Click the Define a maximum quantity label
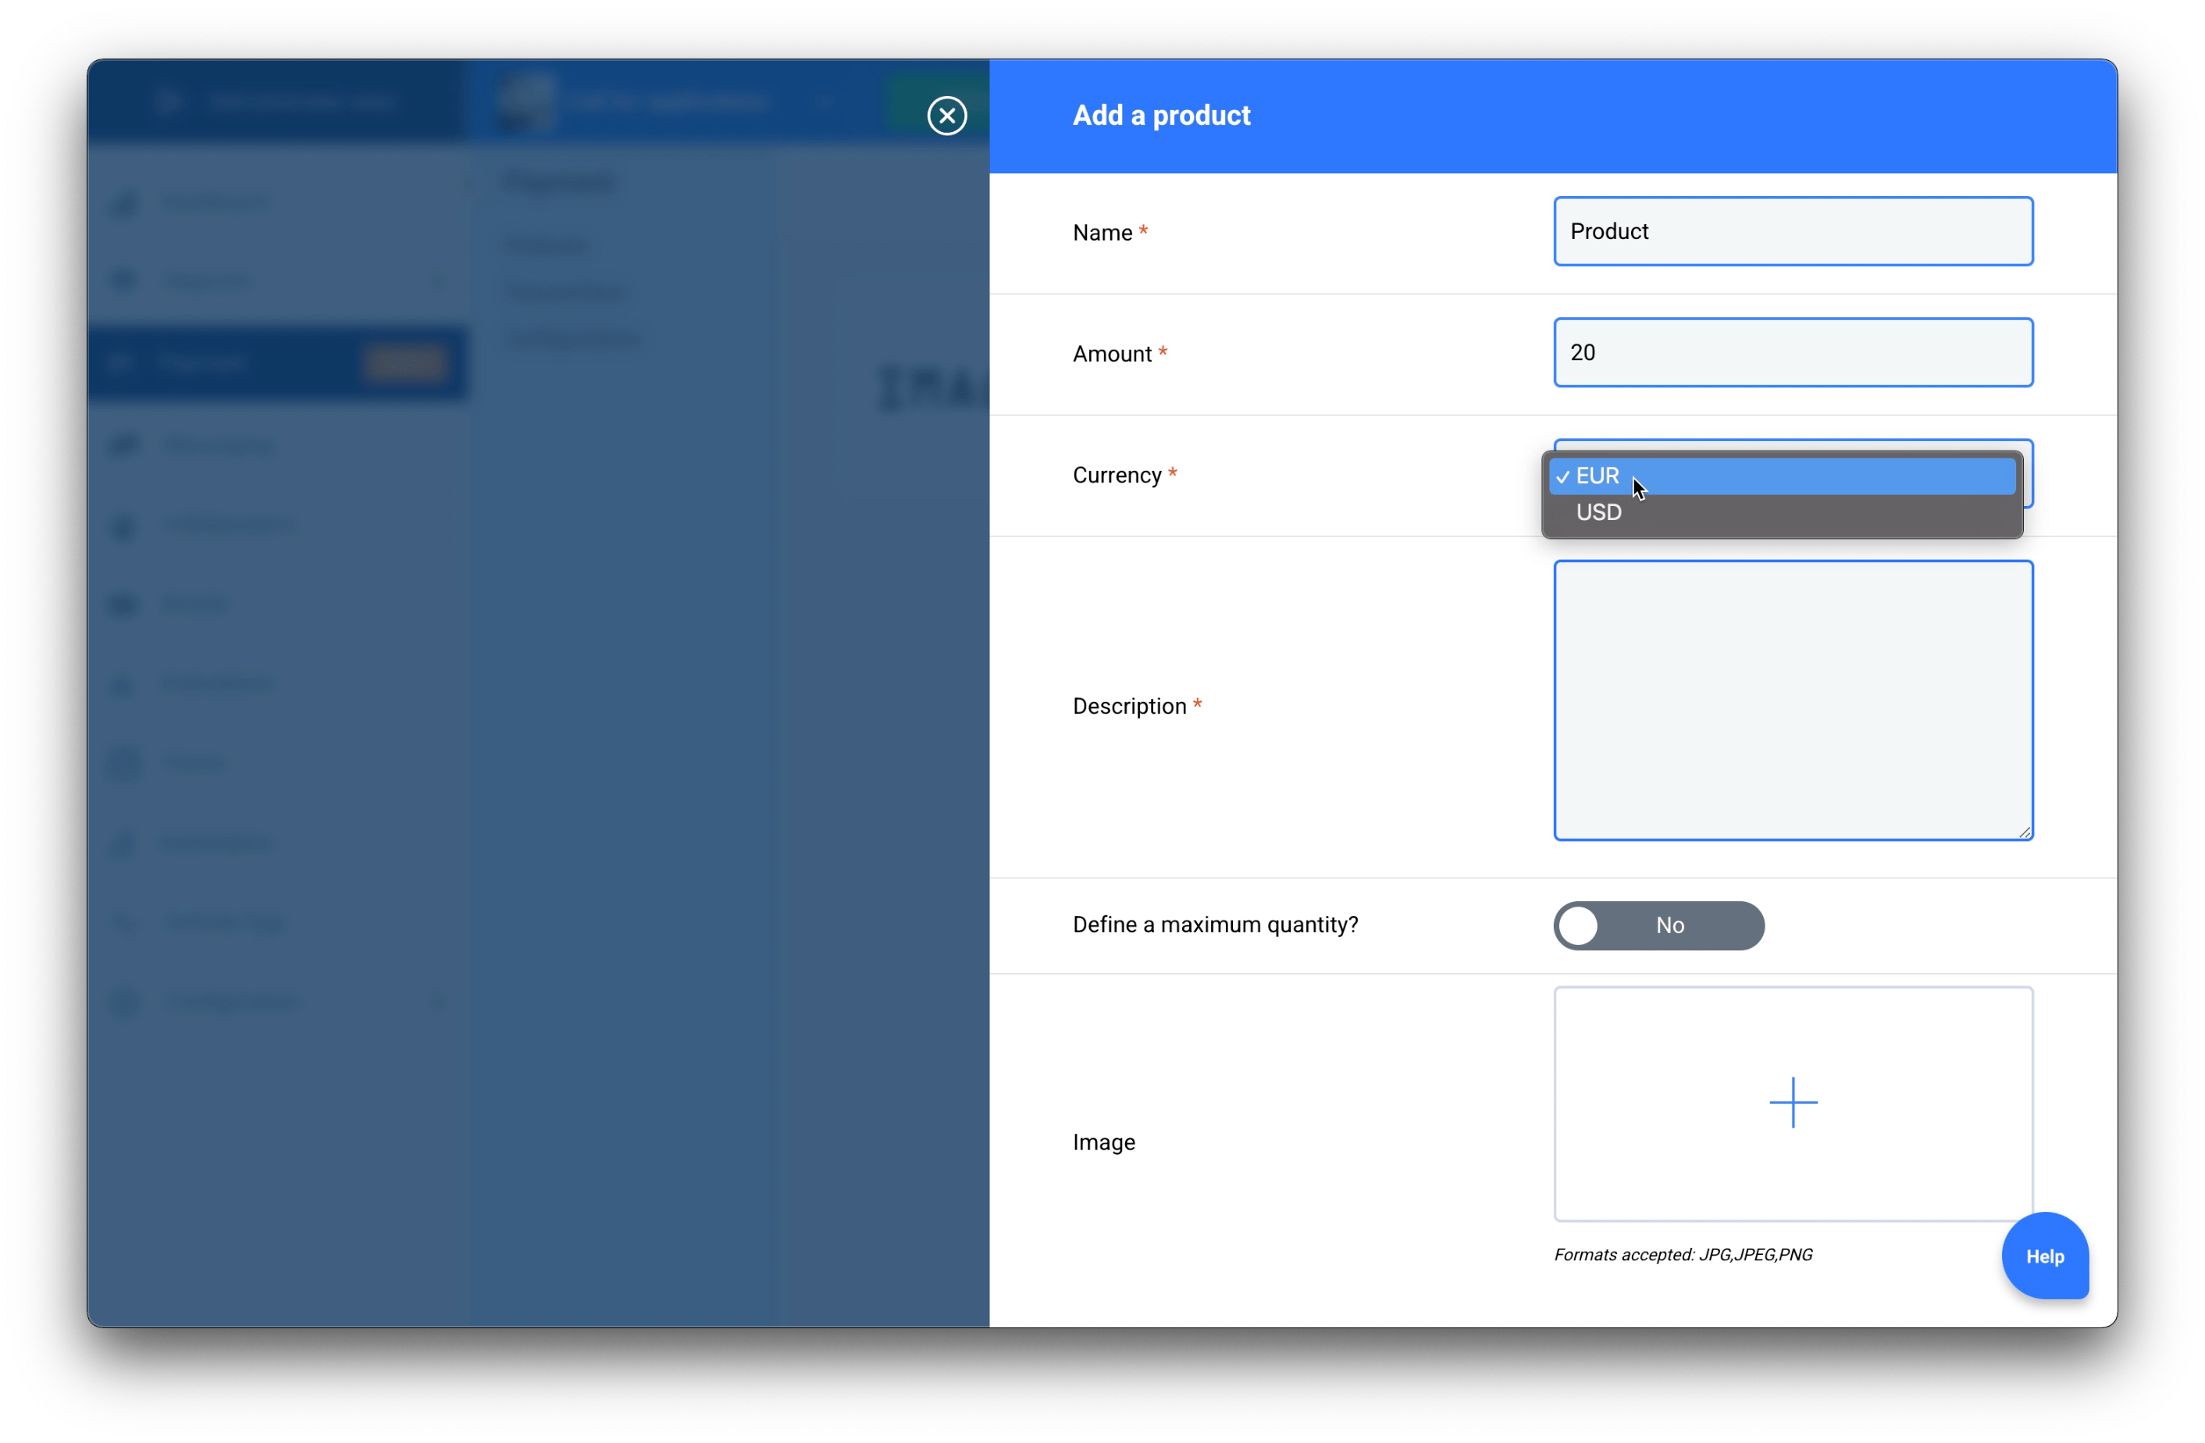 (x=1215, y=925)
